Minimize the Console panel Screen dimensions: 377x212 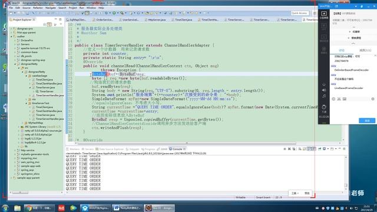coord(339,149)
